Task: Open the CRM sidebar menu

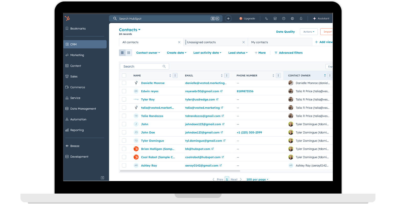Action: pos(85,44)
